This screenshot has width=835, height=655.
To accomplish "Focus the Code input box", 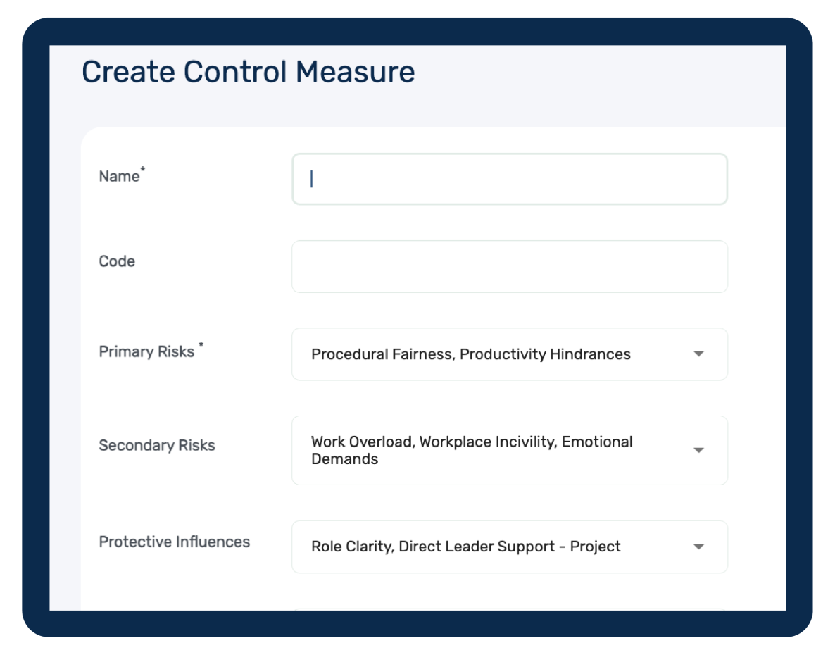I will 509,266.
